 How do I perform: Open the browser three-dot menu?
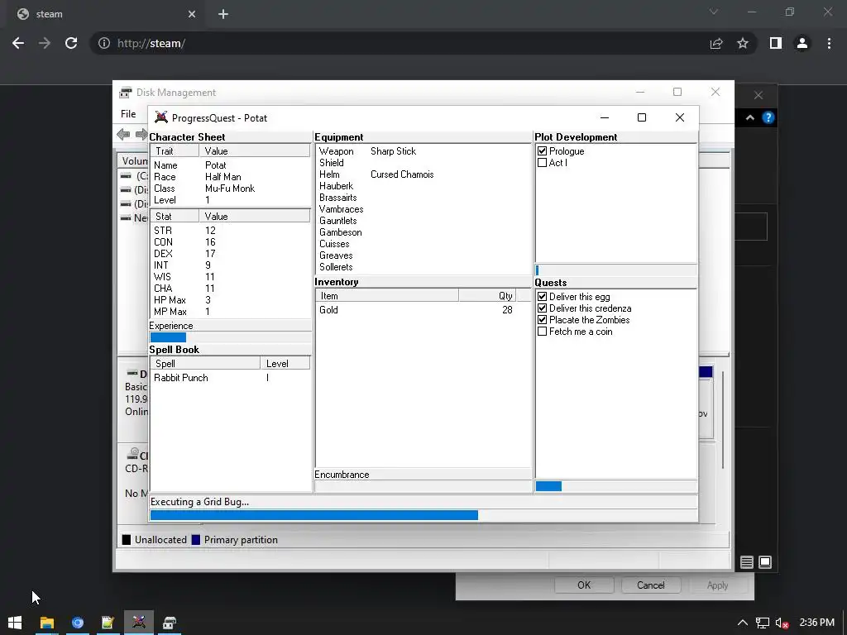tap(829, 43)
